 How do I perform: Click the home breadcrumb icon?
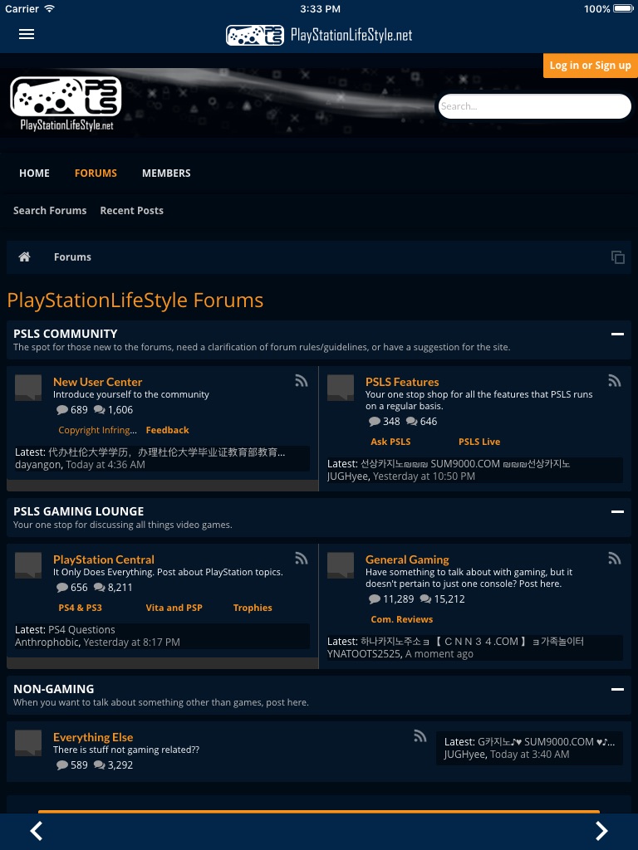[x=24, y=257]
